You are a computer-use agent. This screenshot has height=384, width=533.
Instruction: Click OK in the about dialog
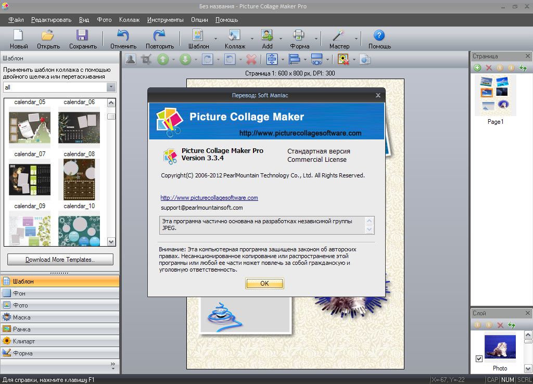(264, 283)
